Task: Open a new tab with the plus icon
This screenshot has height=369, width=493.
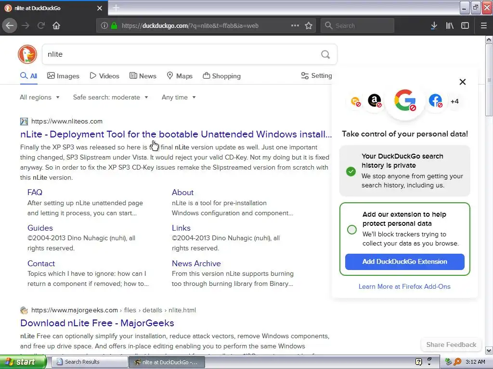Action: [x=116, y=8]
